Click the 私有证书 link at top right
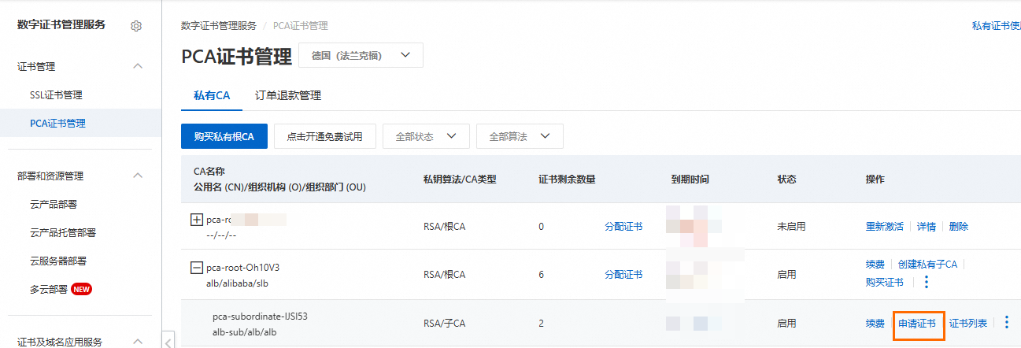This screenshot has width=1021, height=348. (996, 25)
